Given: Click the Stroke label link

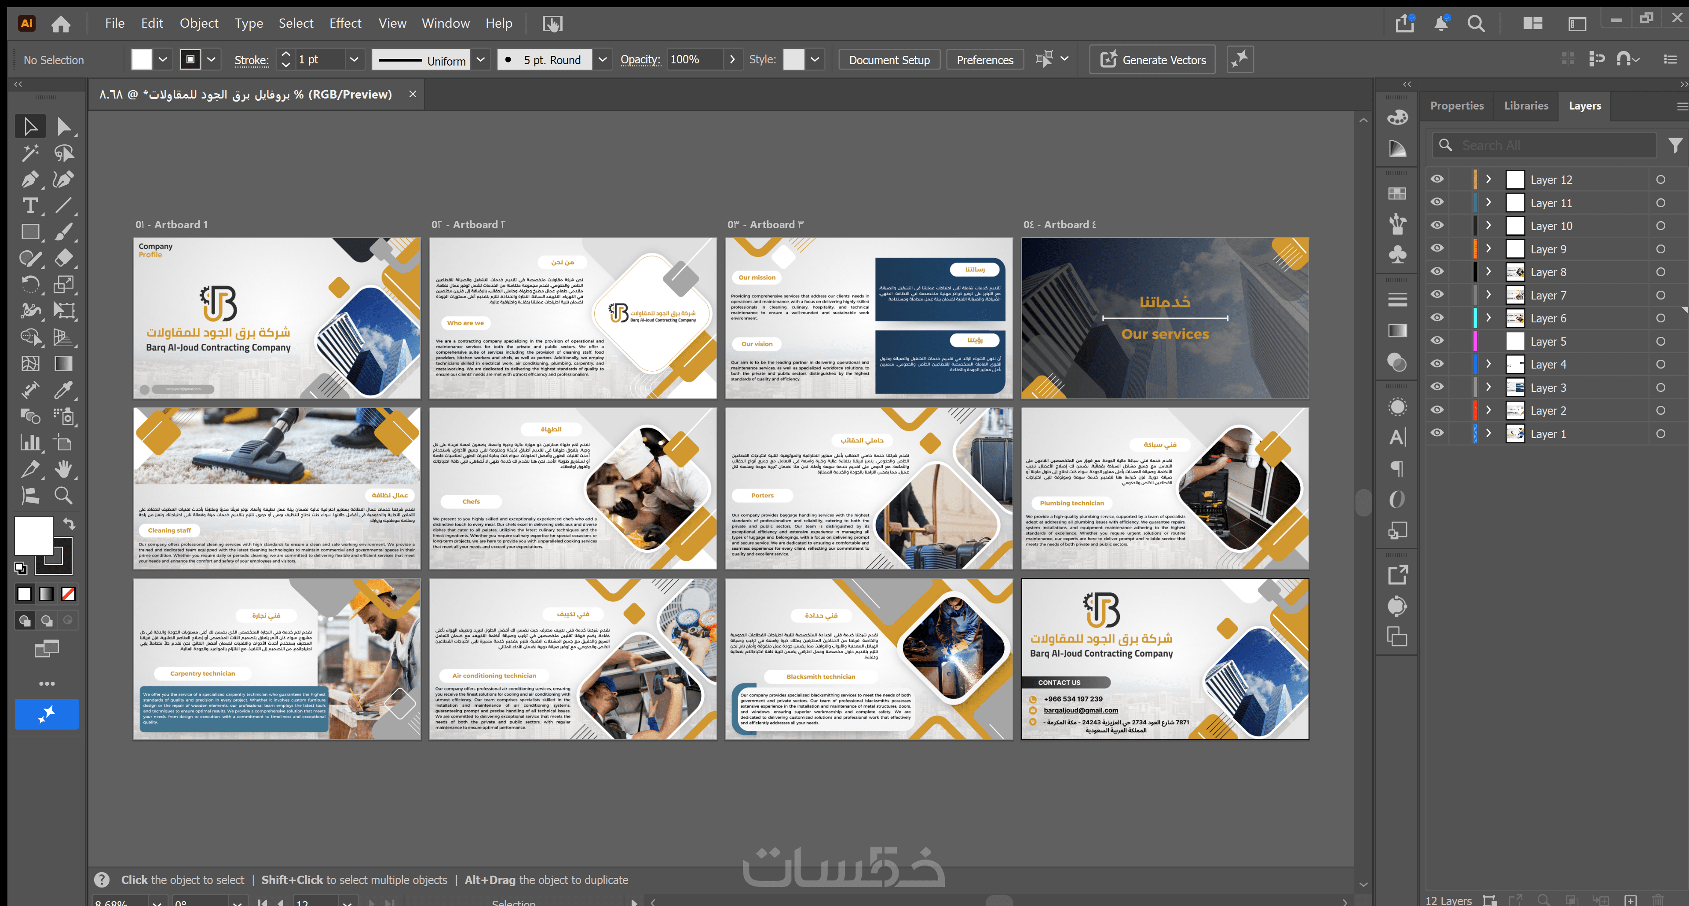Looking at the screenshot, I should (x=251, y=60).
